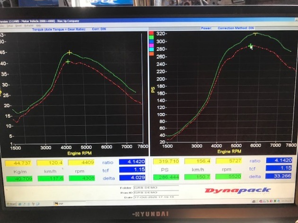Viewport: 298px width, 223px height.
Task: Click the green cursor marker on power graph
Action: pos(251,46)
